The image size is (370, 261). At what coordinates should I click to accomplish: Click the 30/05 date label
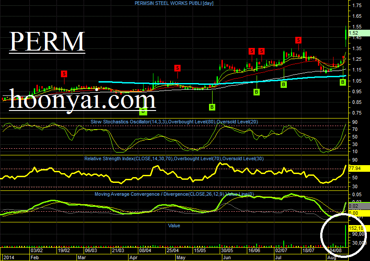tap(227, 250)
